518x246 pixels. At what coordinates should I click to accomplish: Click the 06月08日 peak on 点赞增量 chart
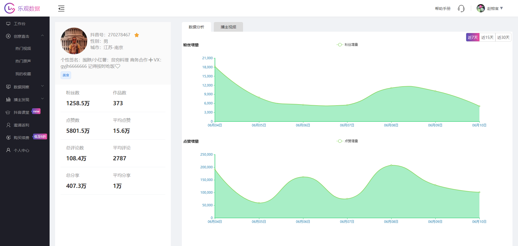click(x=391, y=165)
